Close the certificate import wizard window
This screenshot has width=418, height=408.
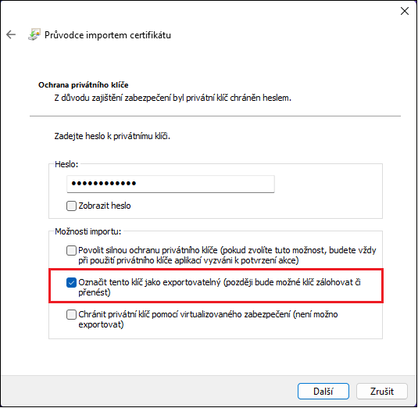pos(405,11)
